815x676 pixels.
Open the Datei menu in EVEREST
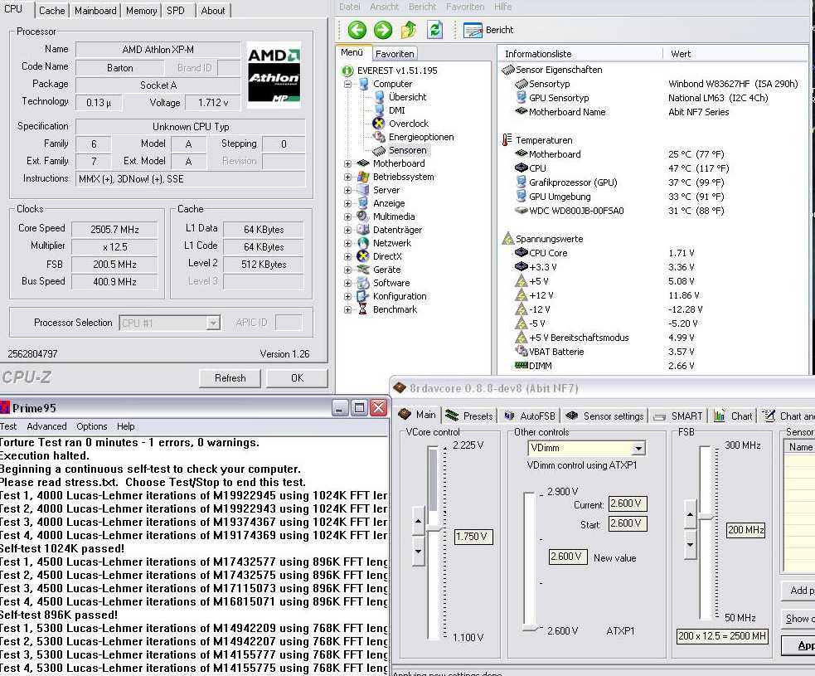coord(349,7)
